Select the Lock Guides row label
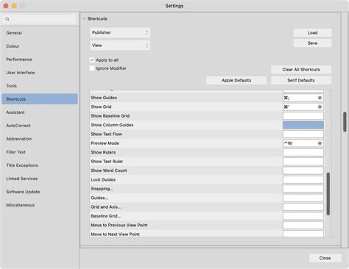The image size is (349, 269). [x=103, y=179]
